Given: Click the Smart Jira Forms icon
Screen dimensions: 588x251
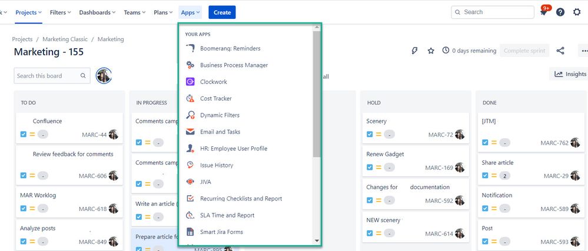Looking at the screenshot, I should click(190, 232).
